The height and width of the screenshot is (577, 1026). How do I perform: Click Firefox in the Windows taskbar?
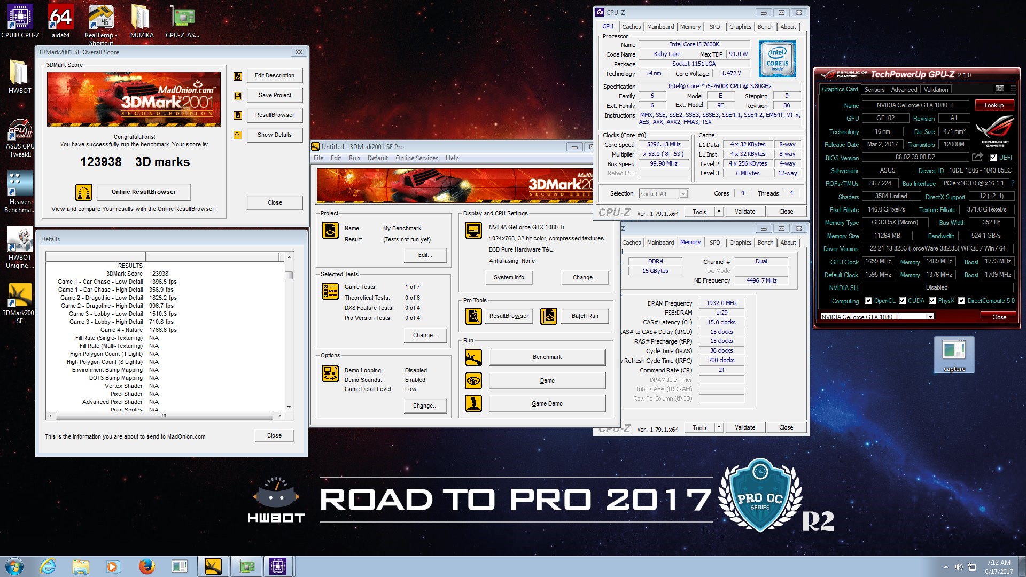point(147,566)
